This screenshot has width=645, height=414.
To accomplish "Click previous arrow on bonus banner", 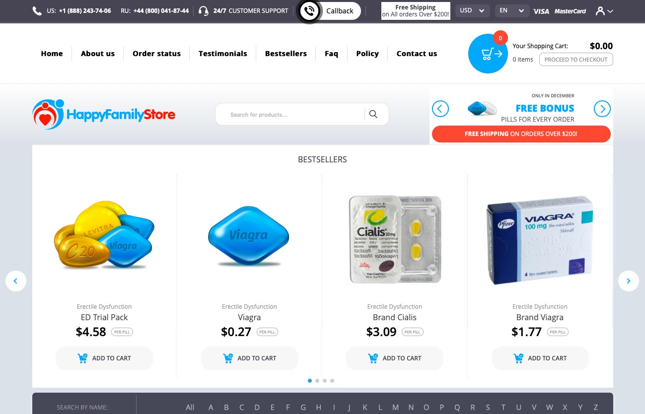I will click(440, 109).
